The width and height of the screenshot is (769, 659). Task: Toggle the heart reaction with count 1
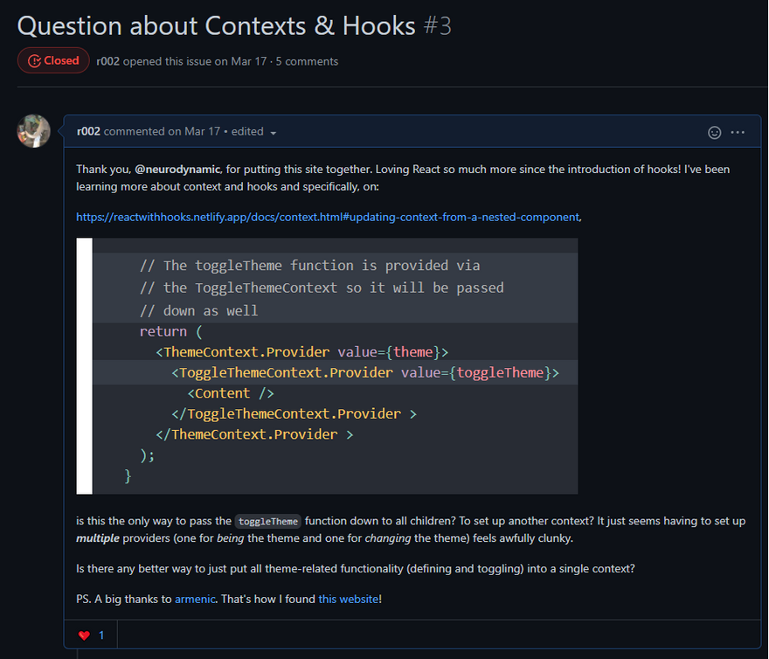tap(91, 635)
